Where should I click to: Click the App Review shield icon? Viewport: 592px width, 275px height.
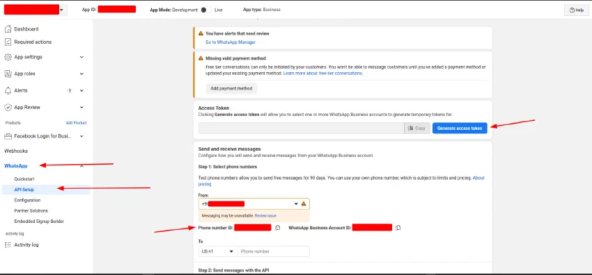pos(8,107)
